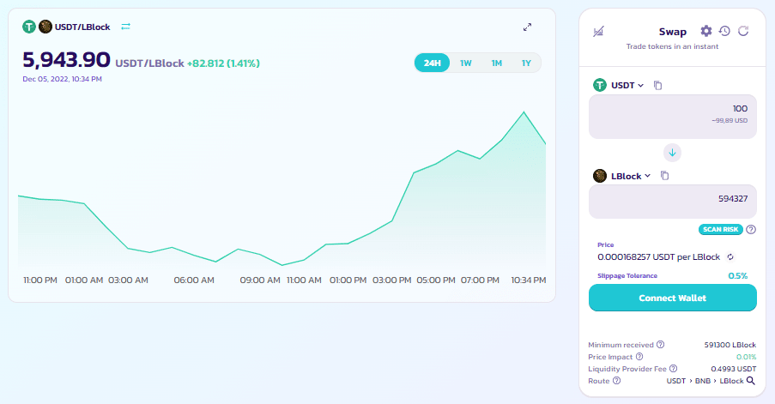The width and height of the screenshot is (775, 404).
Task: Select the 24H chart timeframe
Action: pyautogui.click(x=432, y=63)
